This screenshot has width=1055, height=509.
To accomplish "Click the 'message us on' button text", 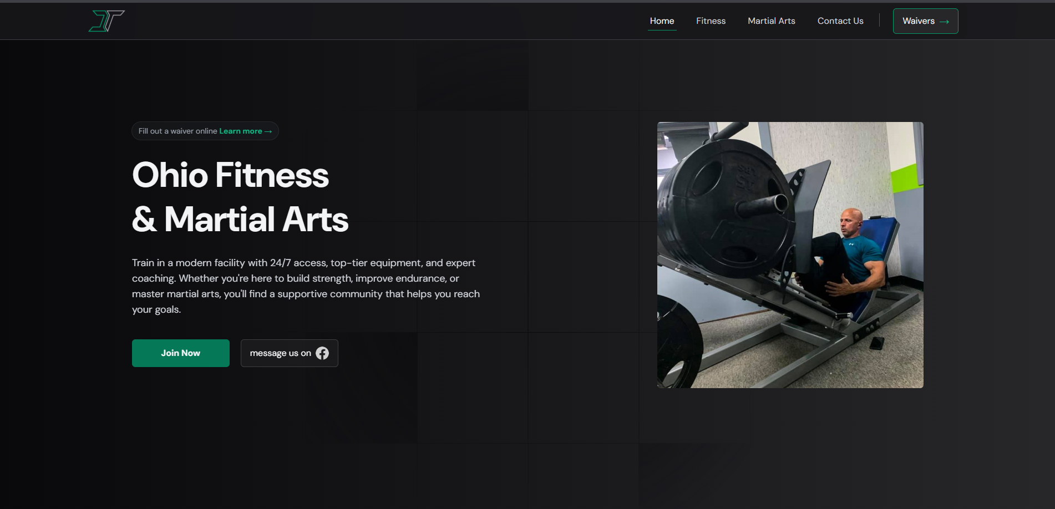I will point(280,353).
